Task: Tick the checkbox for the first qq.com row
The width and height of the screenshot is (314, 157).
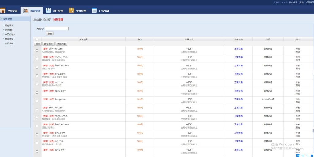Action: pos(37,84)
